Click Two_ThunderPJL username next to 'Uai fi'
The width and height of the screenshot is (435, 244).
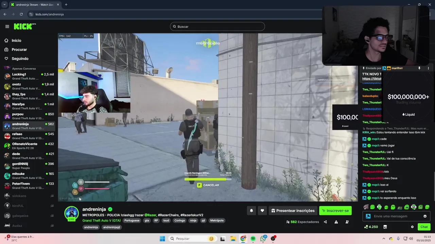coord(374,152)
